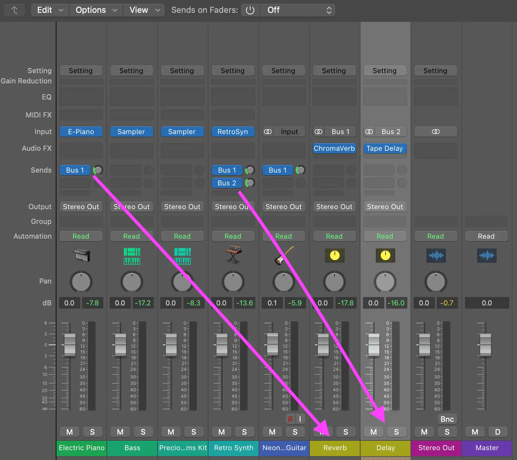Select the Reverb channel name strip
Screen dimensions: 517x460
tap(335, 448)
